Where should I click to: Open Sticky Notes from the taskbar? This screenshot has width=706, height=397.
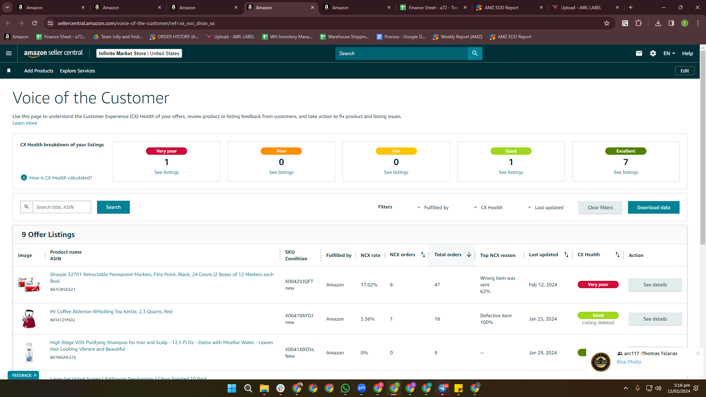coord(459,388)
